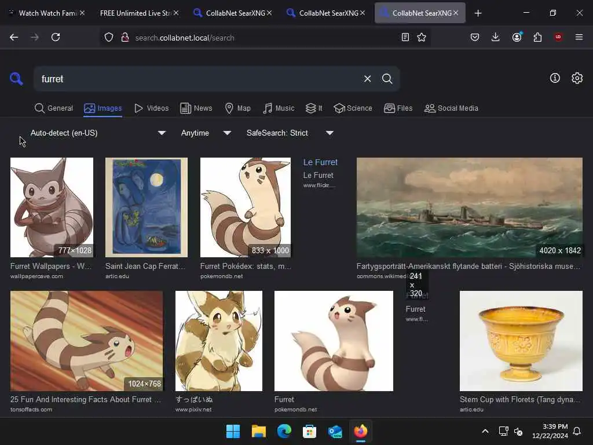Submit search with magnifier button

tap(387, 79)
